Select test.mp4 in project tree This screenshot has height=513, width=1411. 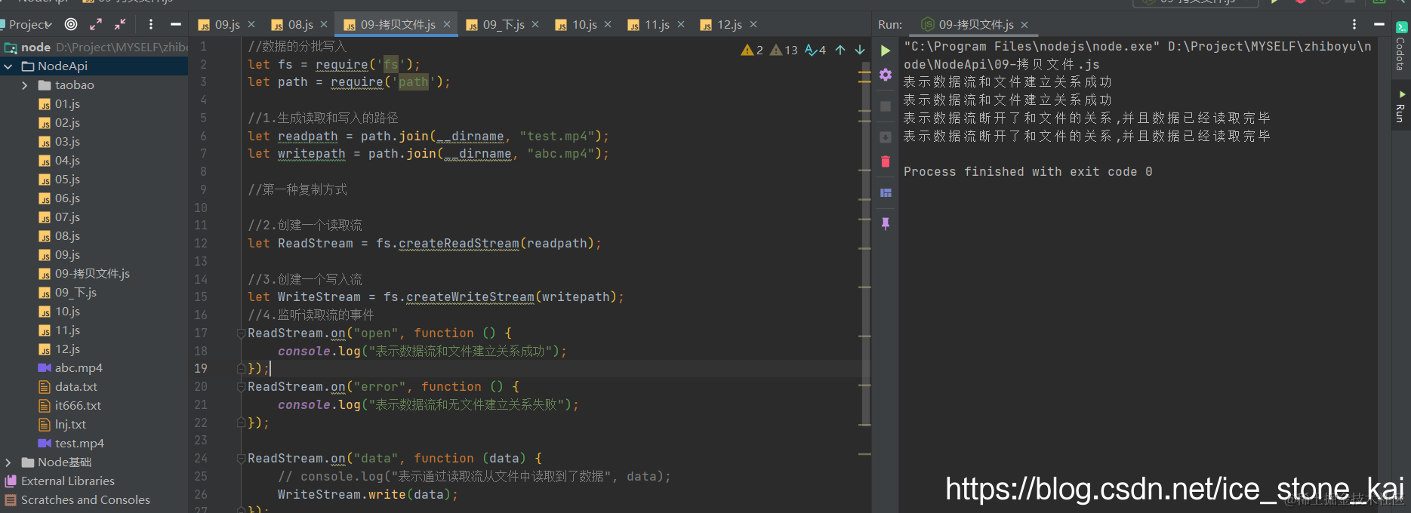[x=79, y=444]
